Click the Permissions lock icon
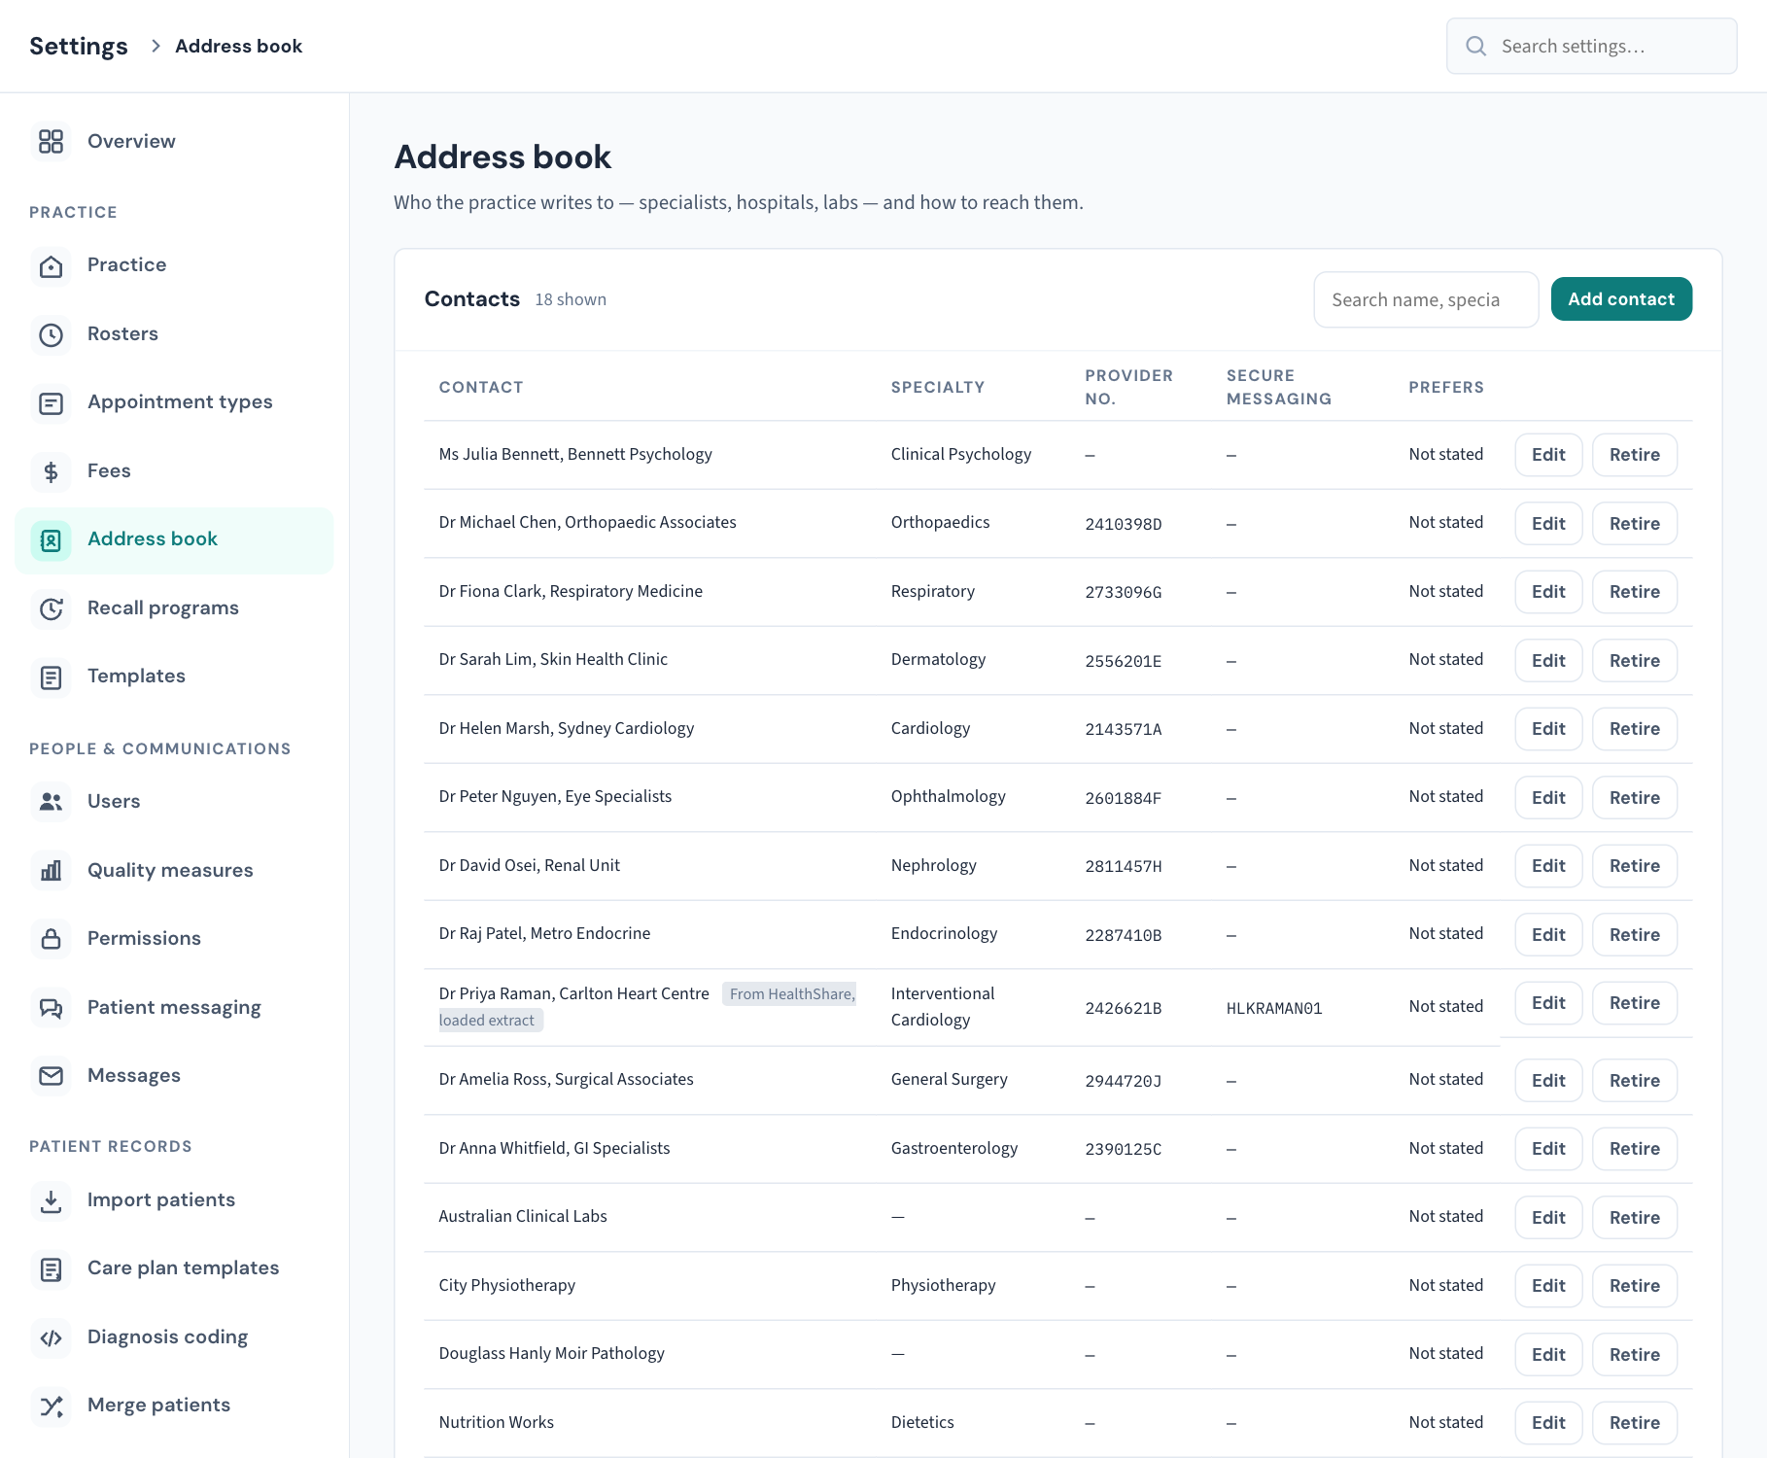This screenshot has width=1767, height=1458. 51,939
